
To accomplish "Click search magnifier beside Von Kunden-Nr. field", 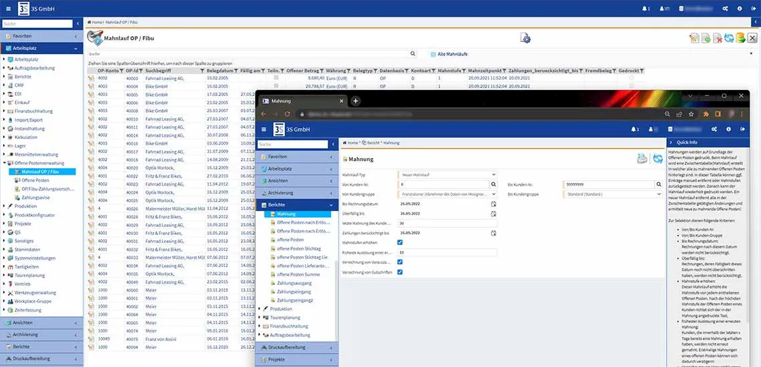I will tap(494, 184).
